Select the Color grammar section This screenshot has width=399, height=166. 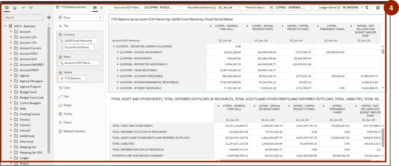click(66, 88)
